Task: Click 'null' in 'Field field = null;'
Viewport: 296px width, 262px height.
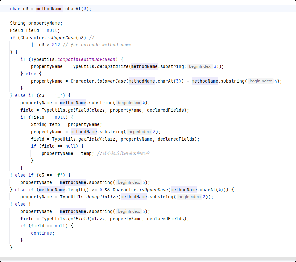Action: click(52, 30)
